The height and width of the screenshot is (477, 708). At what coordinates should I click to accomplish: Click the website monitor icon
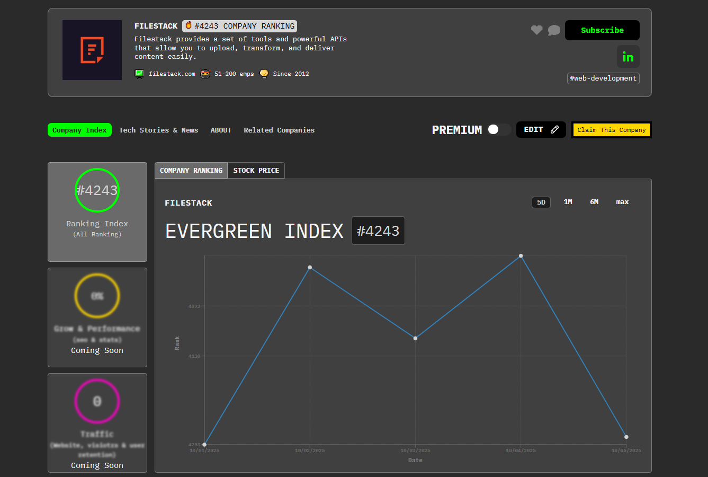(x=139, y=74)
